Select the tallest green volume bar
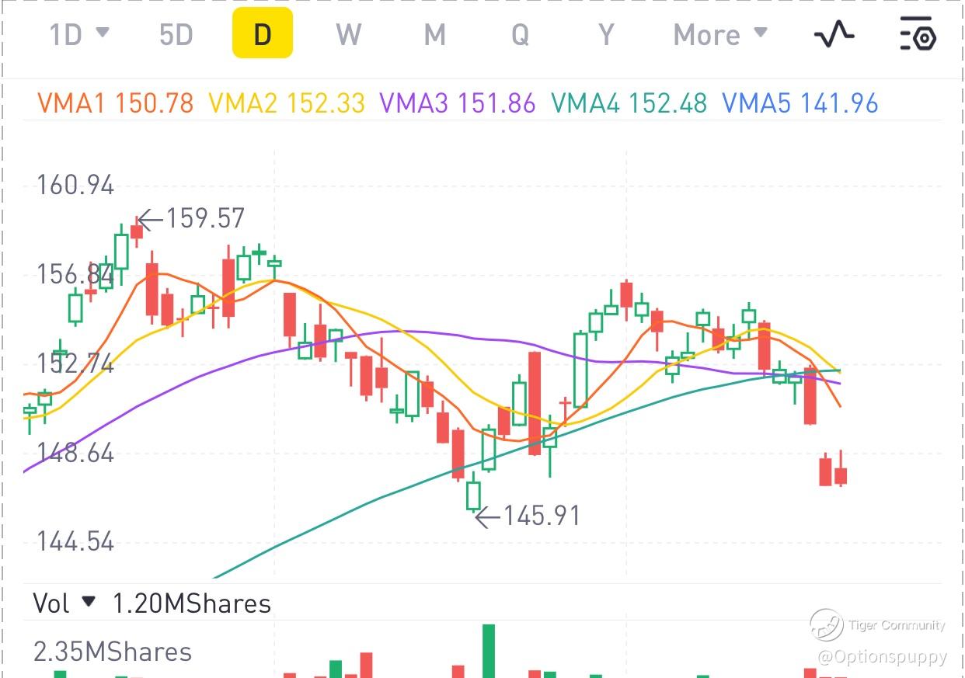The width and height of the screenshot is (965, 678). (489, 651)
